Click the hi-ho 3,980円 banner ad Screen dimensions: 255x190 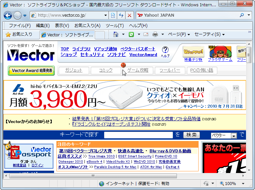(x=124, y=95)
